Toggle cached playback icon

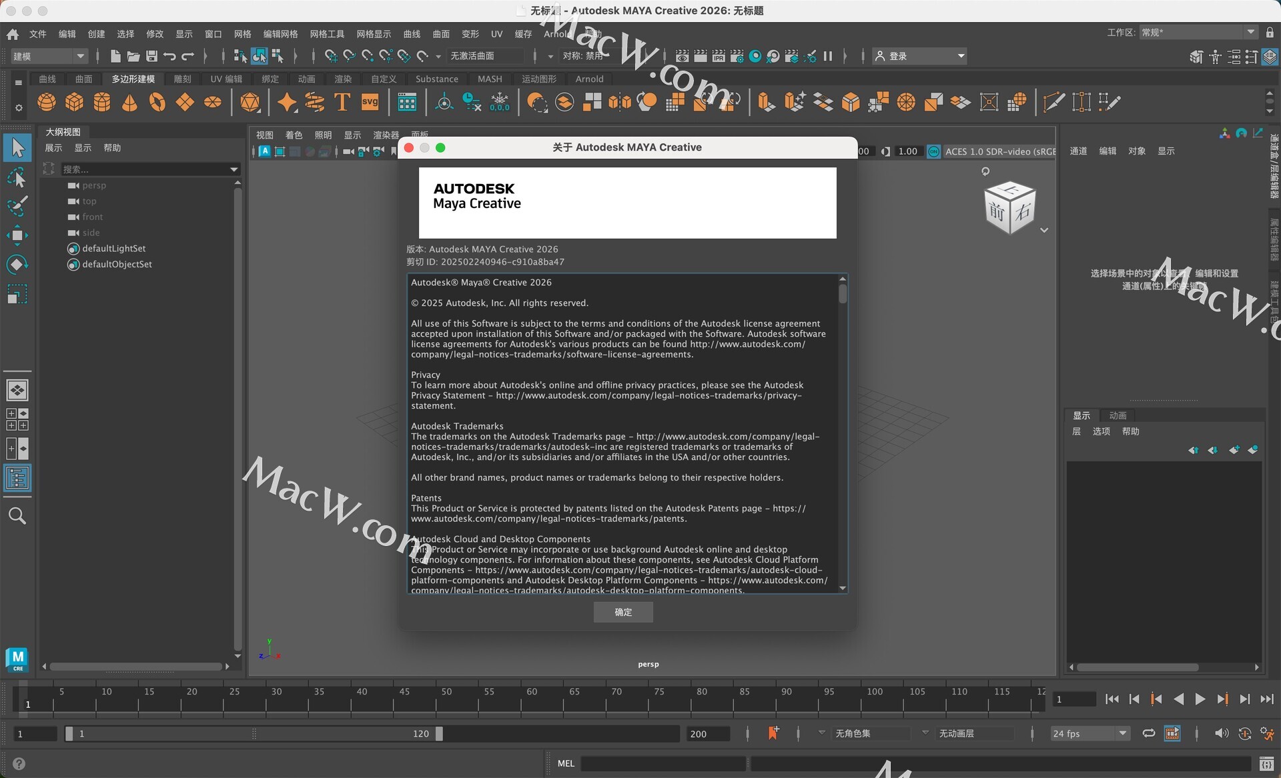(1172, 733)
